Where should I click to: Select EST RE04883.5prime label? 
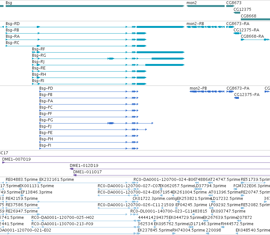pos(22,180)
